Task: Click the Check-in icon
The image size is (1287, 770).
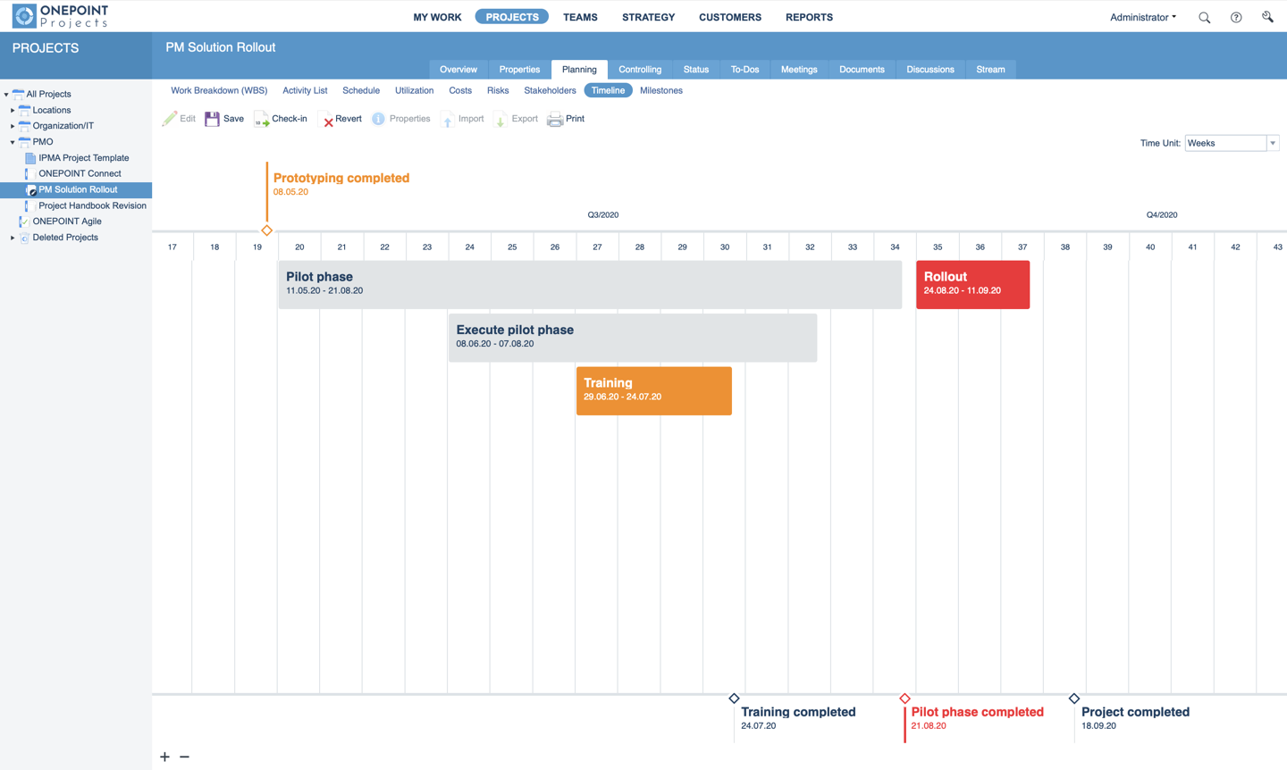Action: [x=261, y=118]
